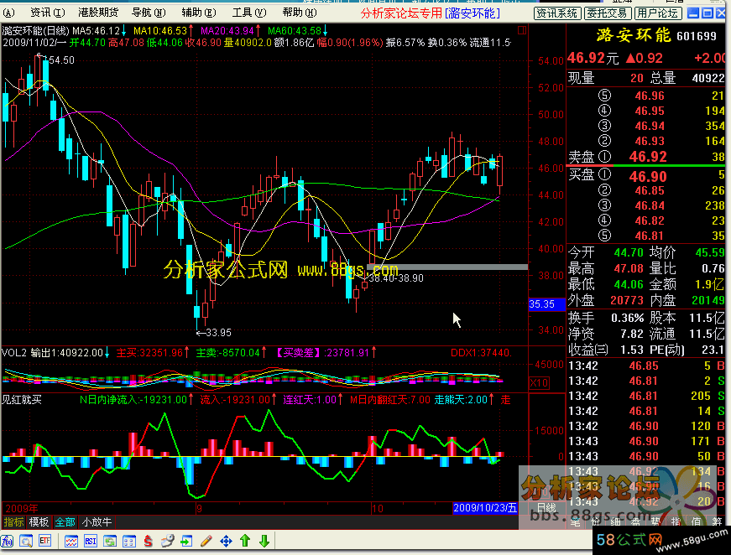Click buy level ④ price 46.82
The width and height of the screenshot is (731, 555).
click(x=650, y=220)
